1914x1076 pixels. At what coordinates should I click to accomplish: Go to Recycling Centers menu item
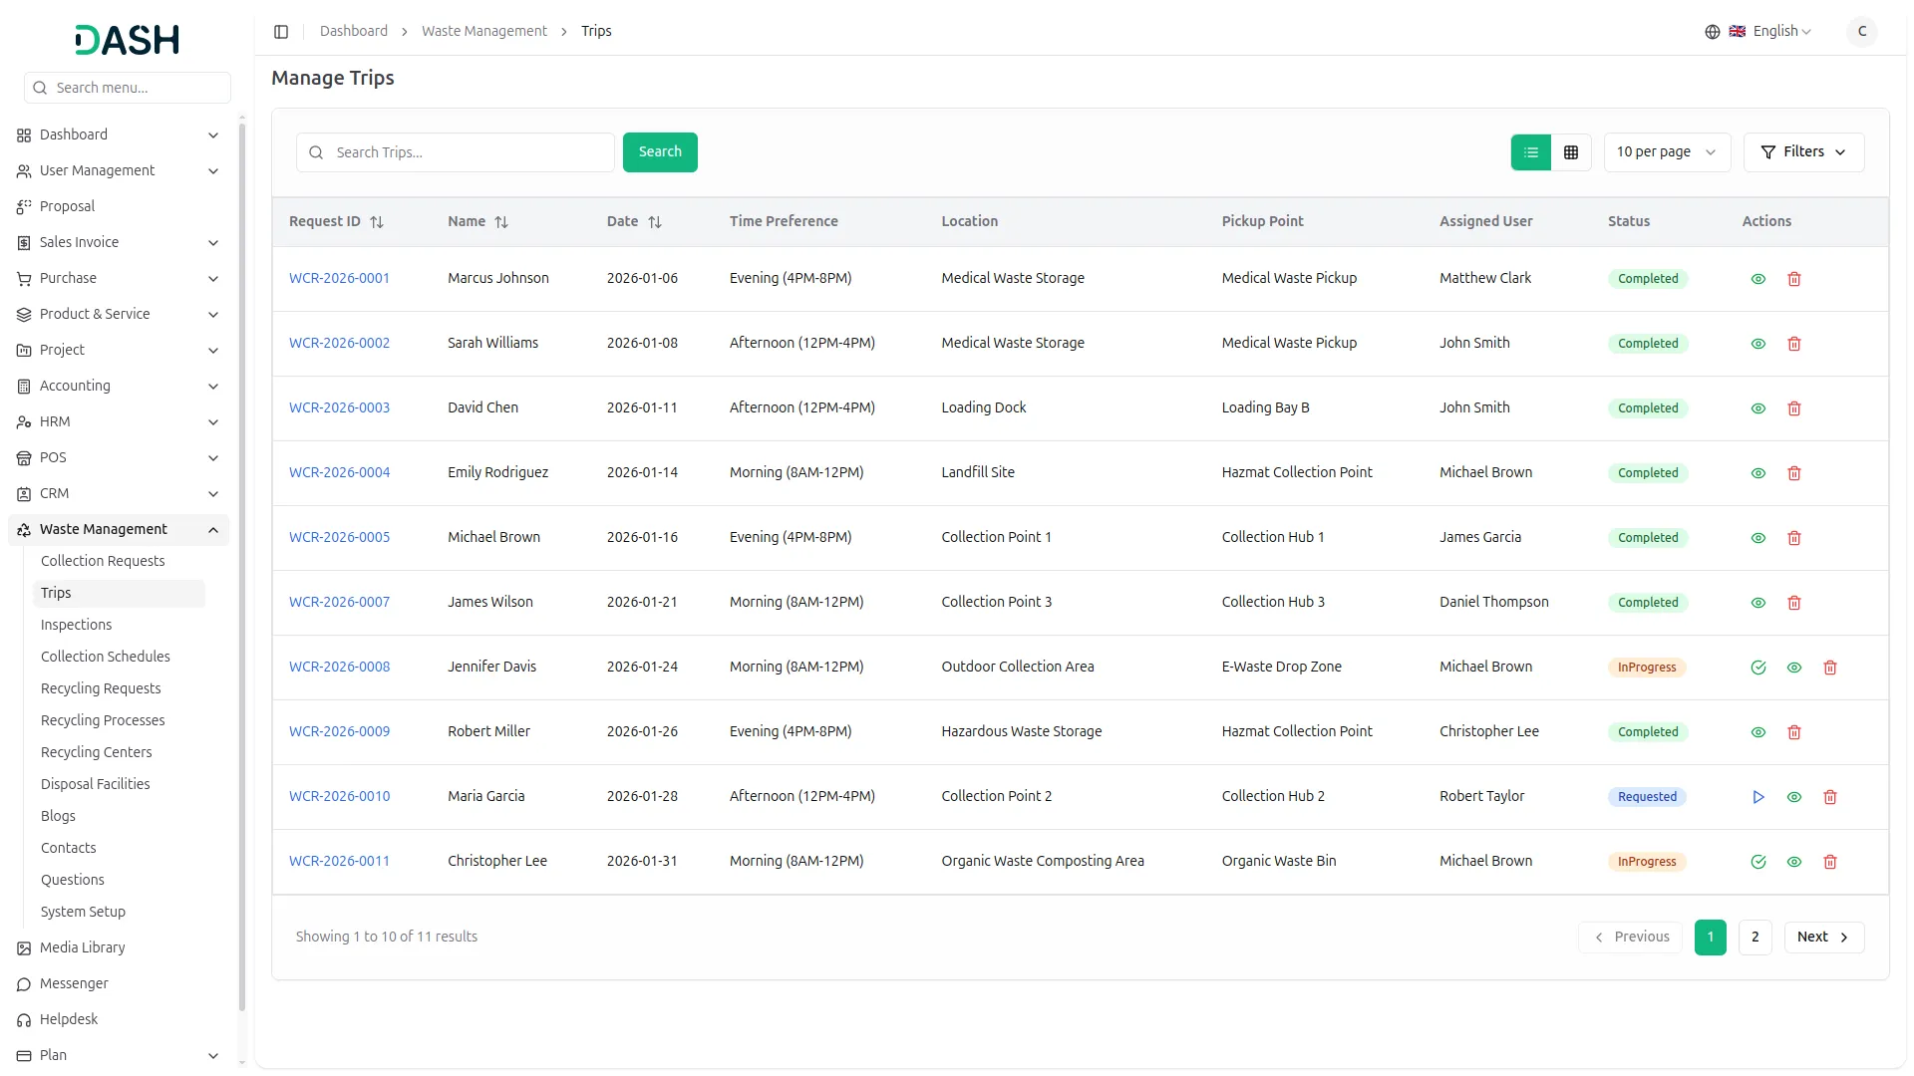pos(96,752)
